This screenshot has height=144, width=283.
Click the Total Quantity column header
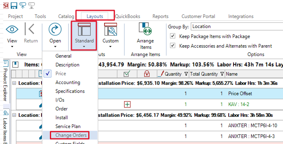coord(207,74)
